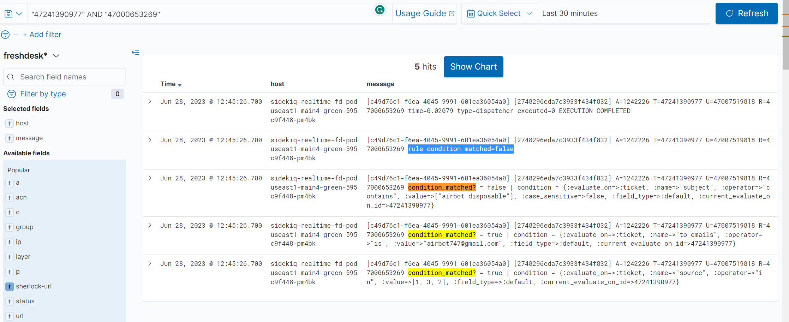This screenshot has width=789, height=322.
Task: Click the type icon beside field a
Action: [x=10, y=183]
